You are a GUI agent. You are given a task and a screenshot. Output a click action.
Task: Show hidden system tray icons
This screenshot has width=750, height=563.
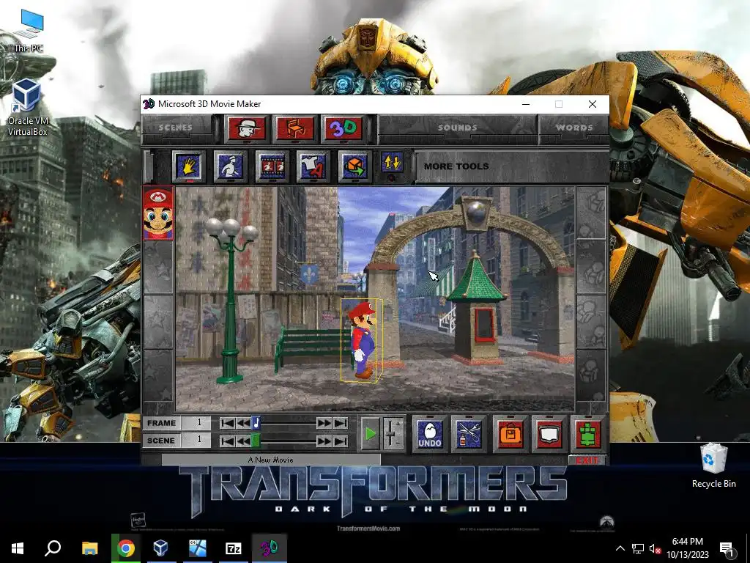tap(620, 548)
